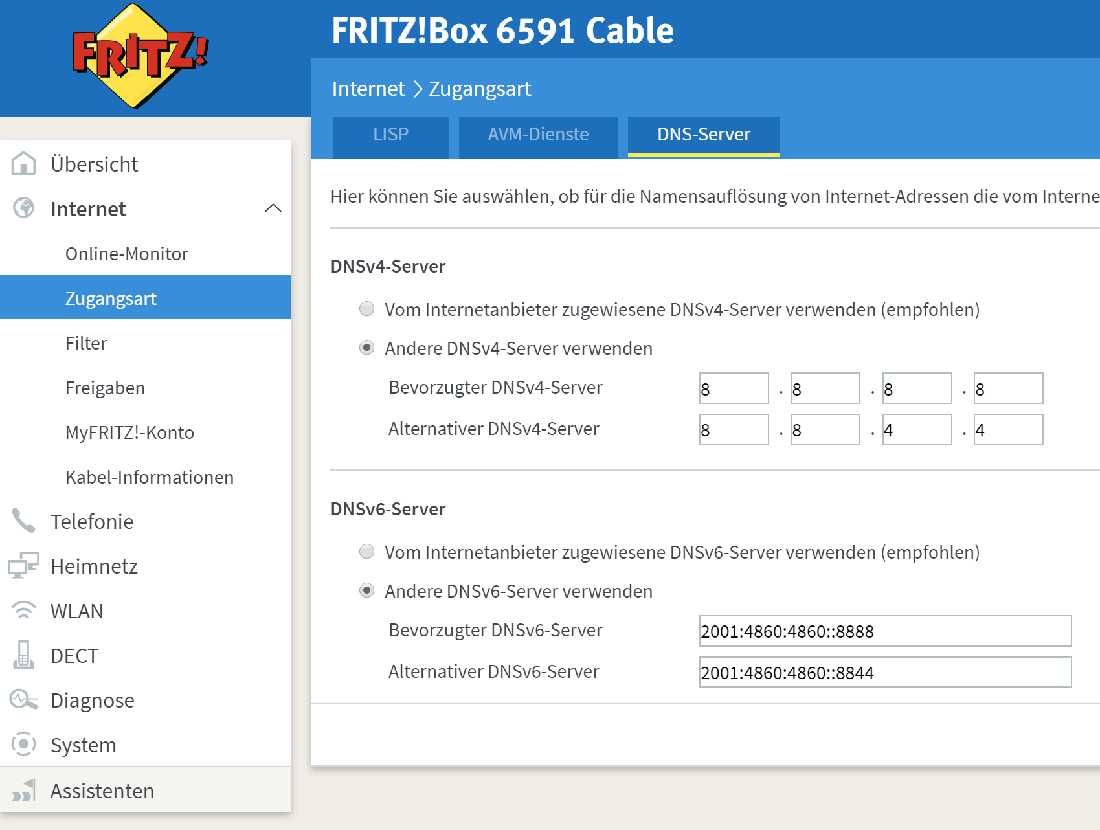
Task: Collapse the Internet menu chevron
Action: 273,208
